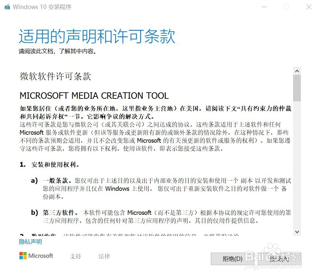Maximize the setup window

(286, 7)
